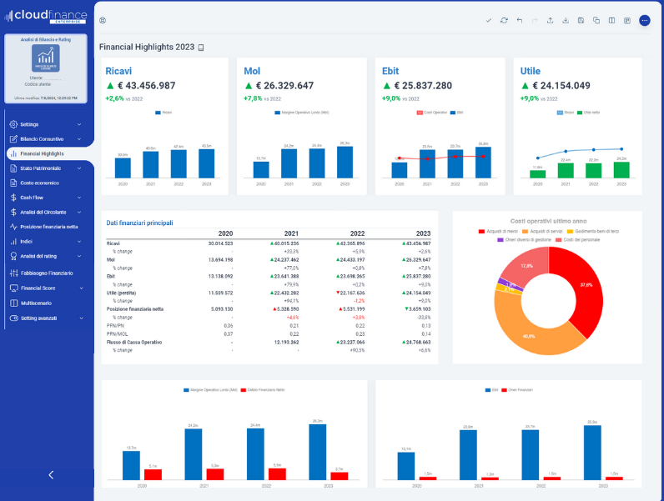Expand the Indici chevron
This screenshot has height=501, width=664.
(x=79, y=242)
